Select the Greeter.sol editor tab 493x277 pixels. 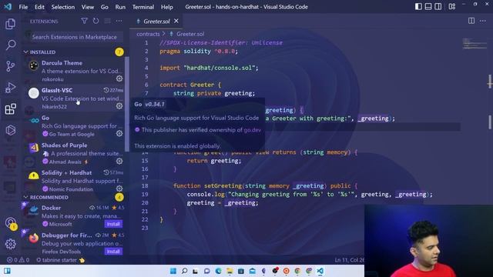[156, 21]
